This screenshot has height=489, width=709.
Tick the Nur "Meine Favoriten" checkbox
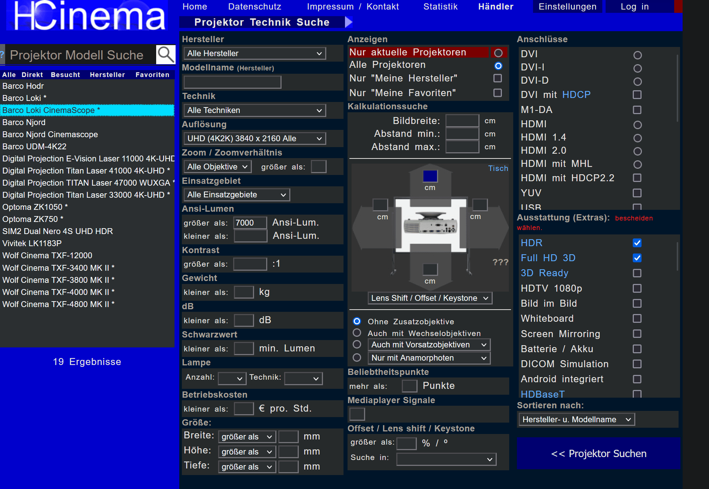coord(497,93)
